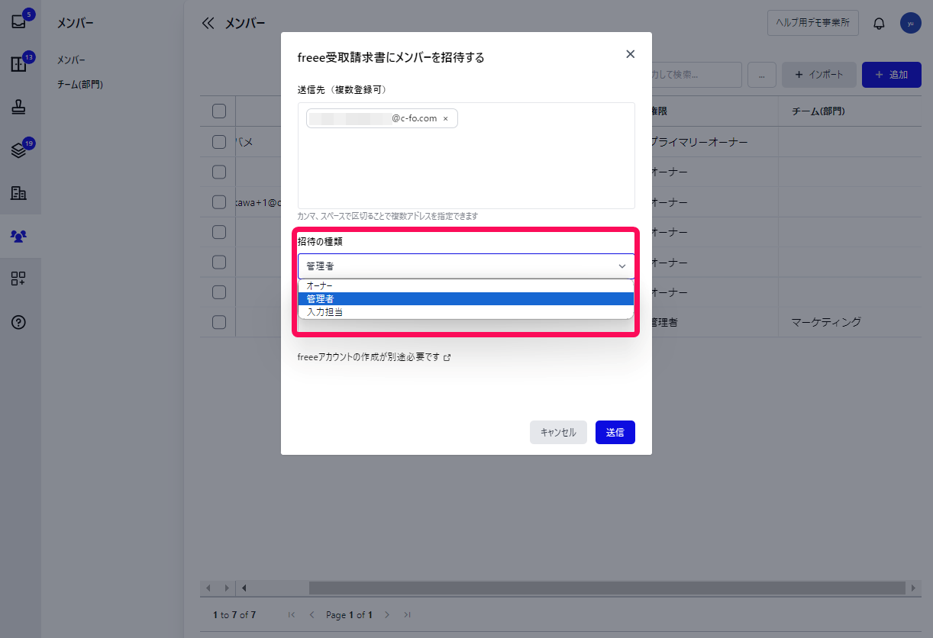The width and height of the screenshot is (933, 638).
Task: Open the building company icon in sidebar
Action: (x=19, y=193)
